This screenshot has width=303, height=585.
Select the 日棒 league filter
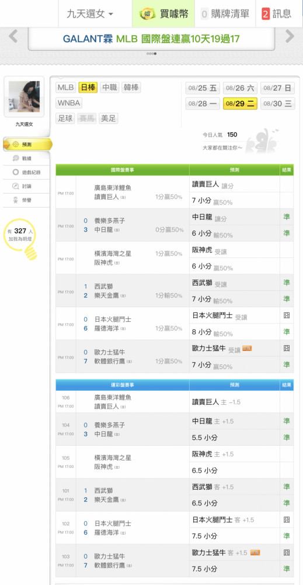(88, 88)
